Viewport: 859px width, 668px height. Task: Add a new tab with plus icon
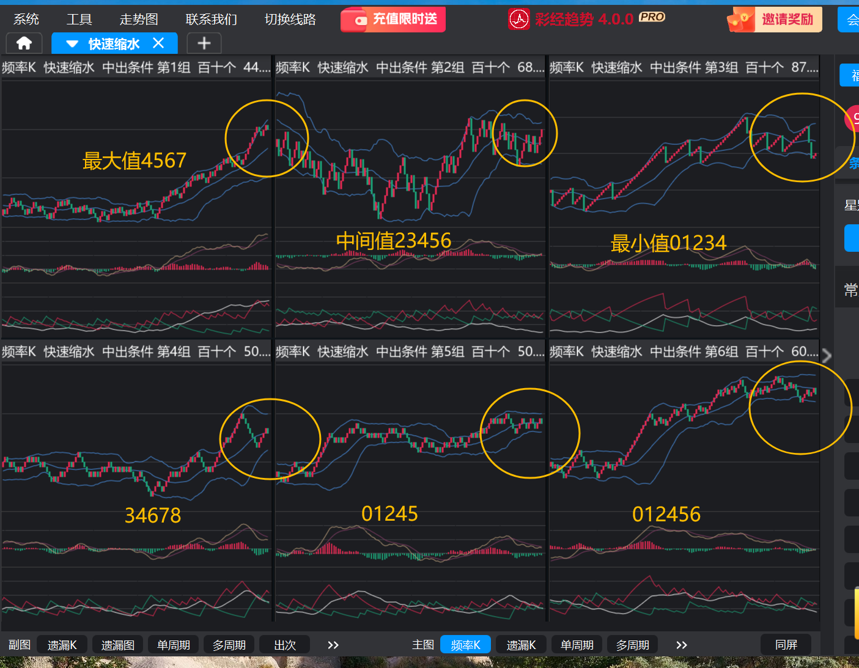tap(204, 43)
